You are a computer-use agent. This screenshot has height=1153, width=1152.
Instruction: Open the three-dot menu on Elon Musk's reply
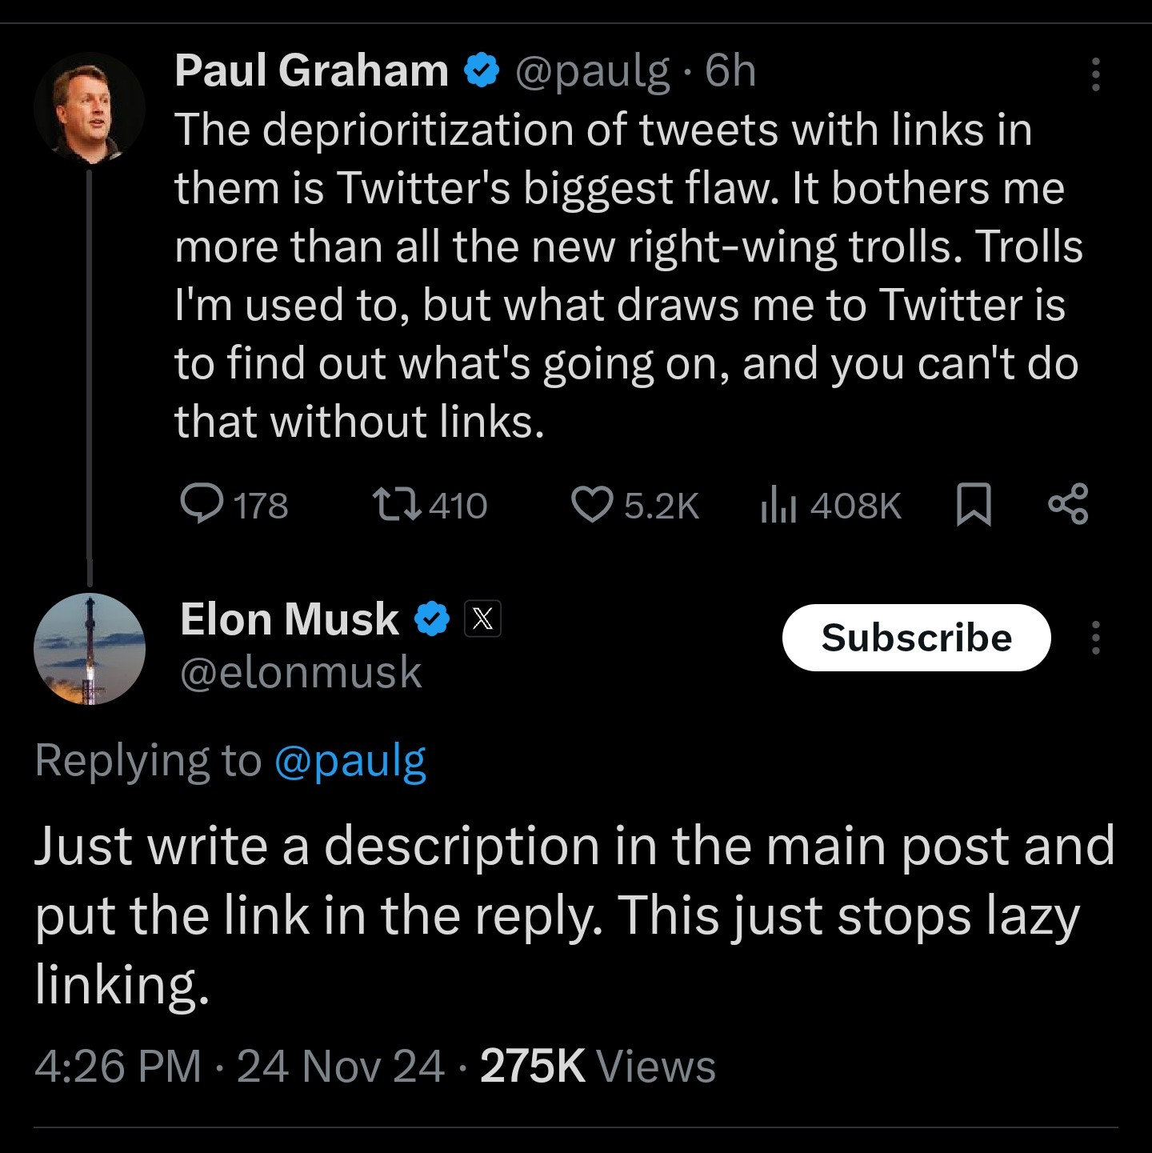coord(1095,638)
